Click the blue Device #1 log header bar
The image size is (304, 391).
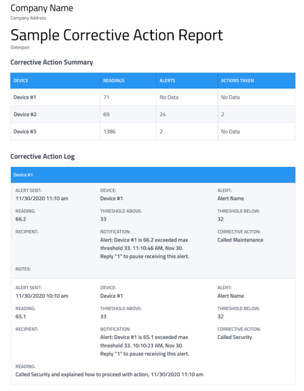pyautogui.click(x=153, y=175)
